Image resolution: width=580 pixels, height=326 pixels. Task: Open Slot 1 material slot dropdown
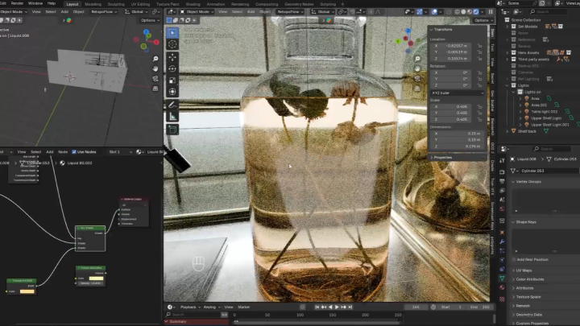(x=120, y=152)
